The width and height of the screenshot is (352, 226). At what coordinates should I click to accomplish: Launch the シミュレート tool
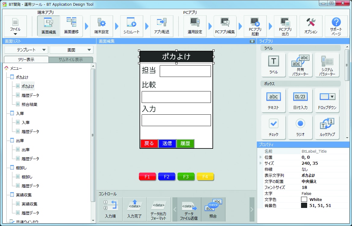pos(132,26)
